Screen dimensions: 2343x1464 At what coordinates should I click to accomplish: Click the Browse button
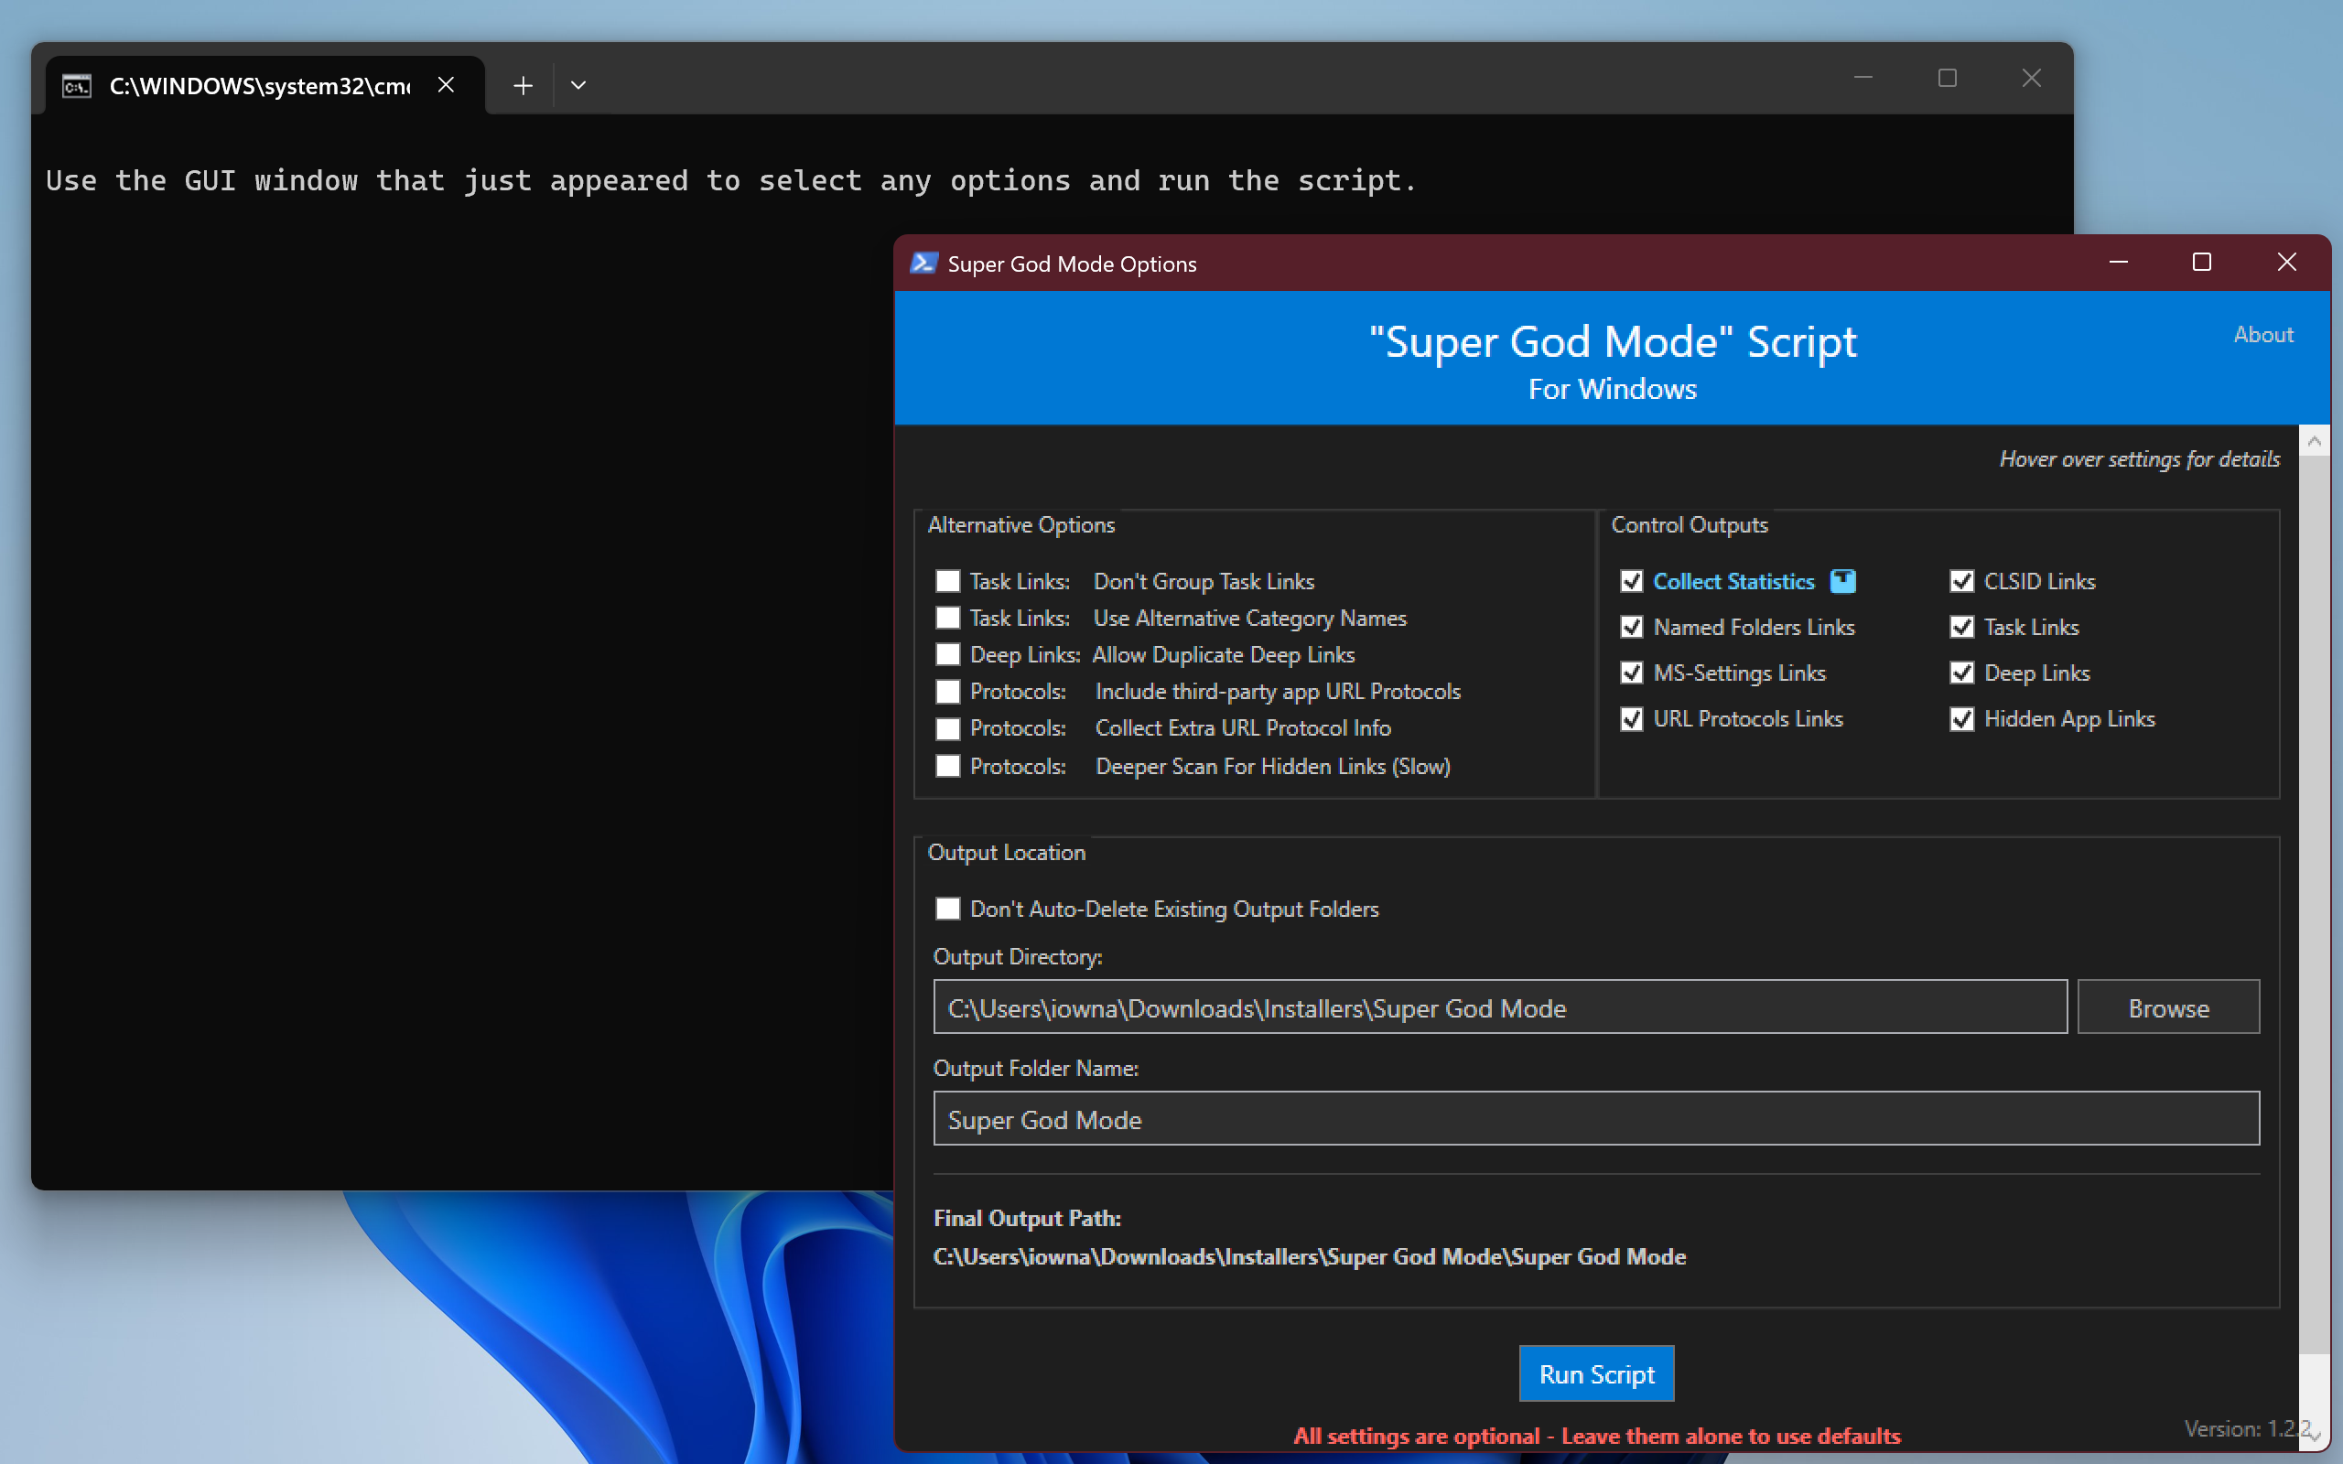tap(2169, 1007)
